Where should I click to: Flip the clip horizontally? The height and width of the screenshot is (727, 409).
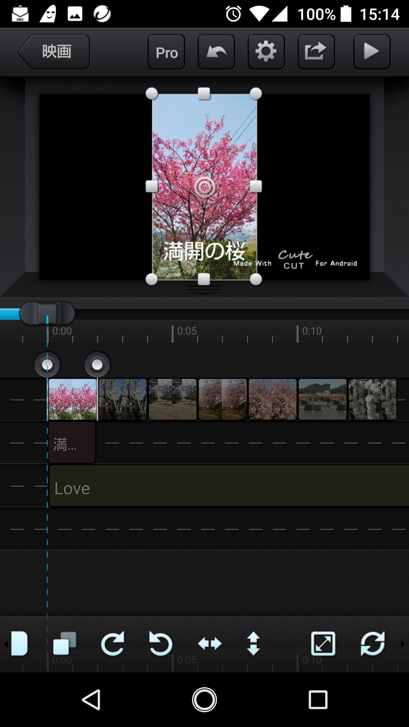point(209,644)
